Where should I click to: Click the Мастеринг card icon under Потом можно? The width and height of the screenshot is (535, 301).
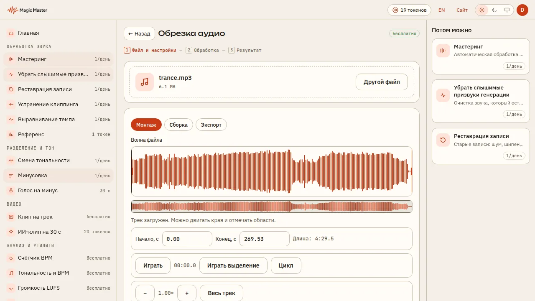[x=443, y=51]
